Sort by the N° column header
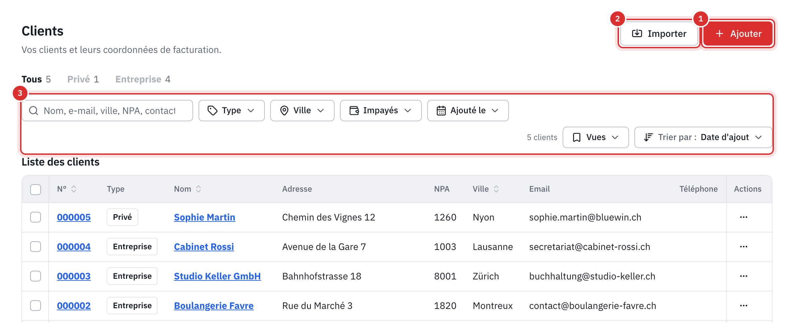 point(67,189)
